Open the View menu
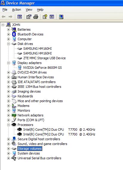123x170 pixels. coord(29,10)
